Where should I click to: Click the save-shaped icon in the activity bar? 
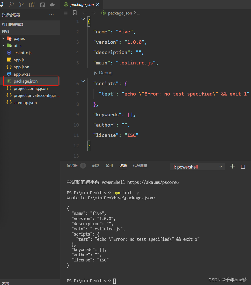pyautogui.click(x=42, y=5)
